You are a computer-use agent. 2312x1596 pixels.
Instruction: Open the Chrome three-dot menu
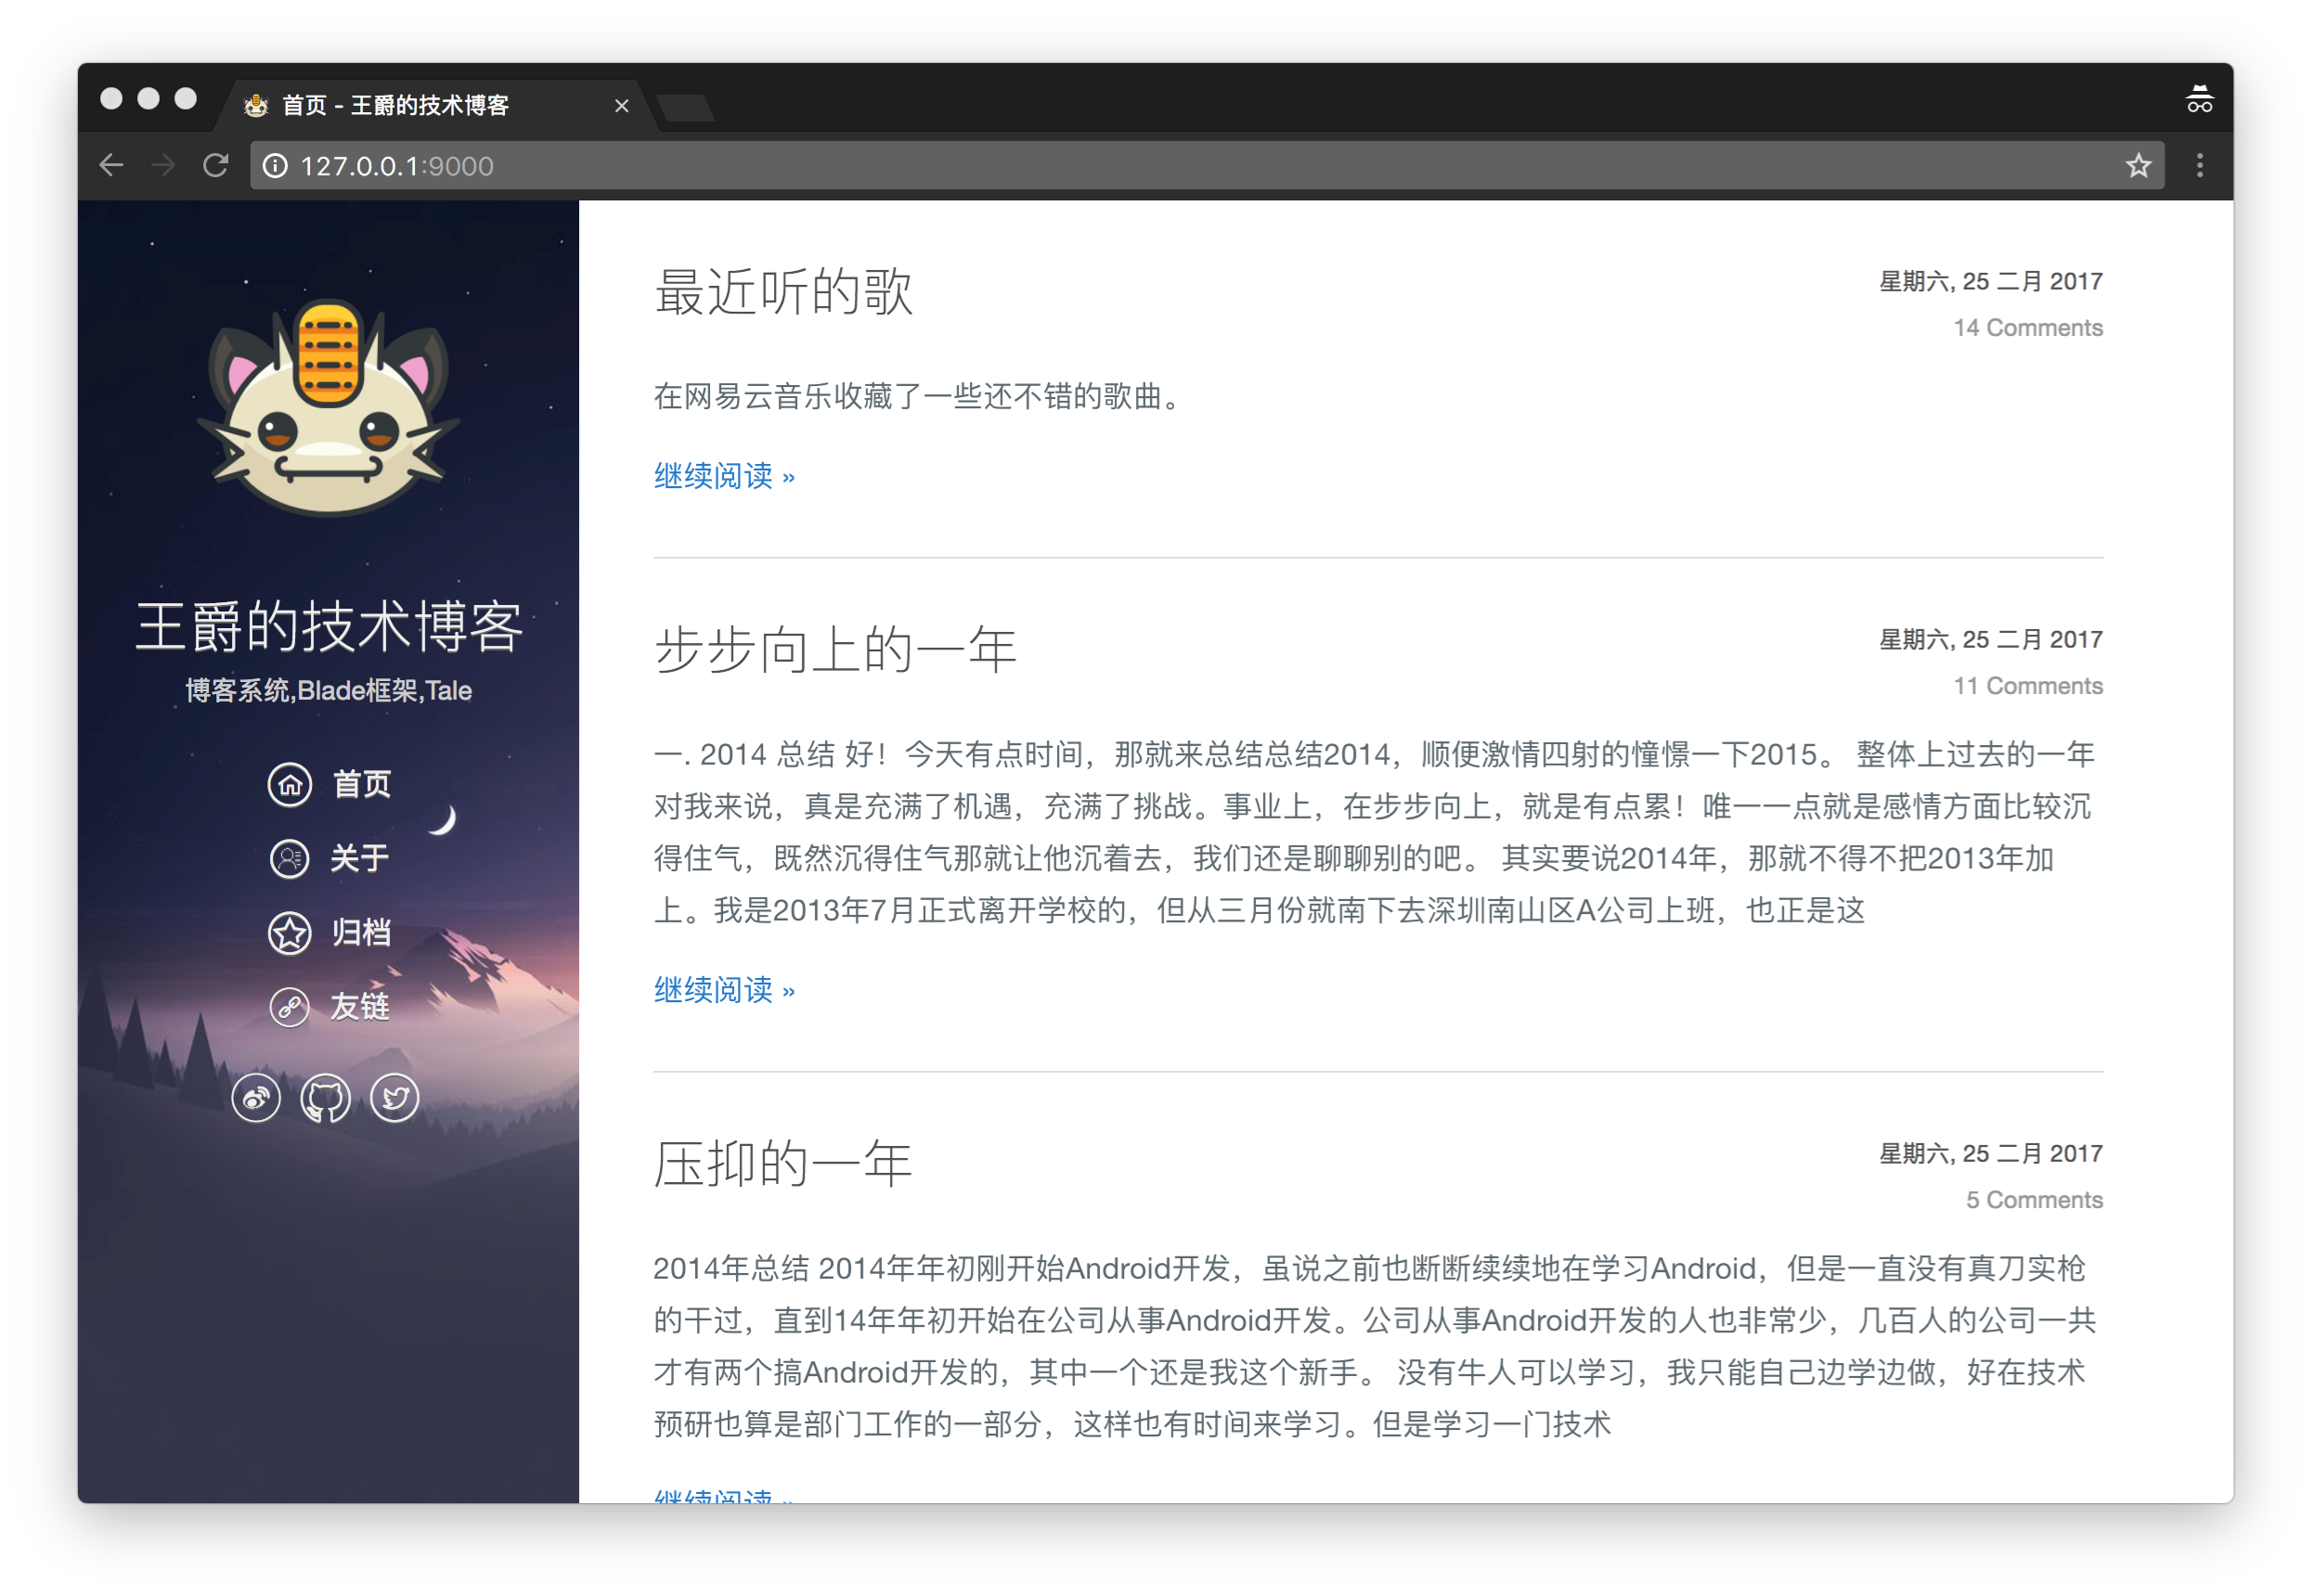(2199, 166)
